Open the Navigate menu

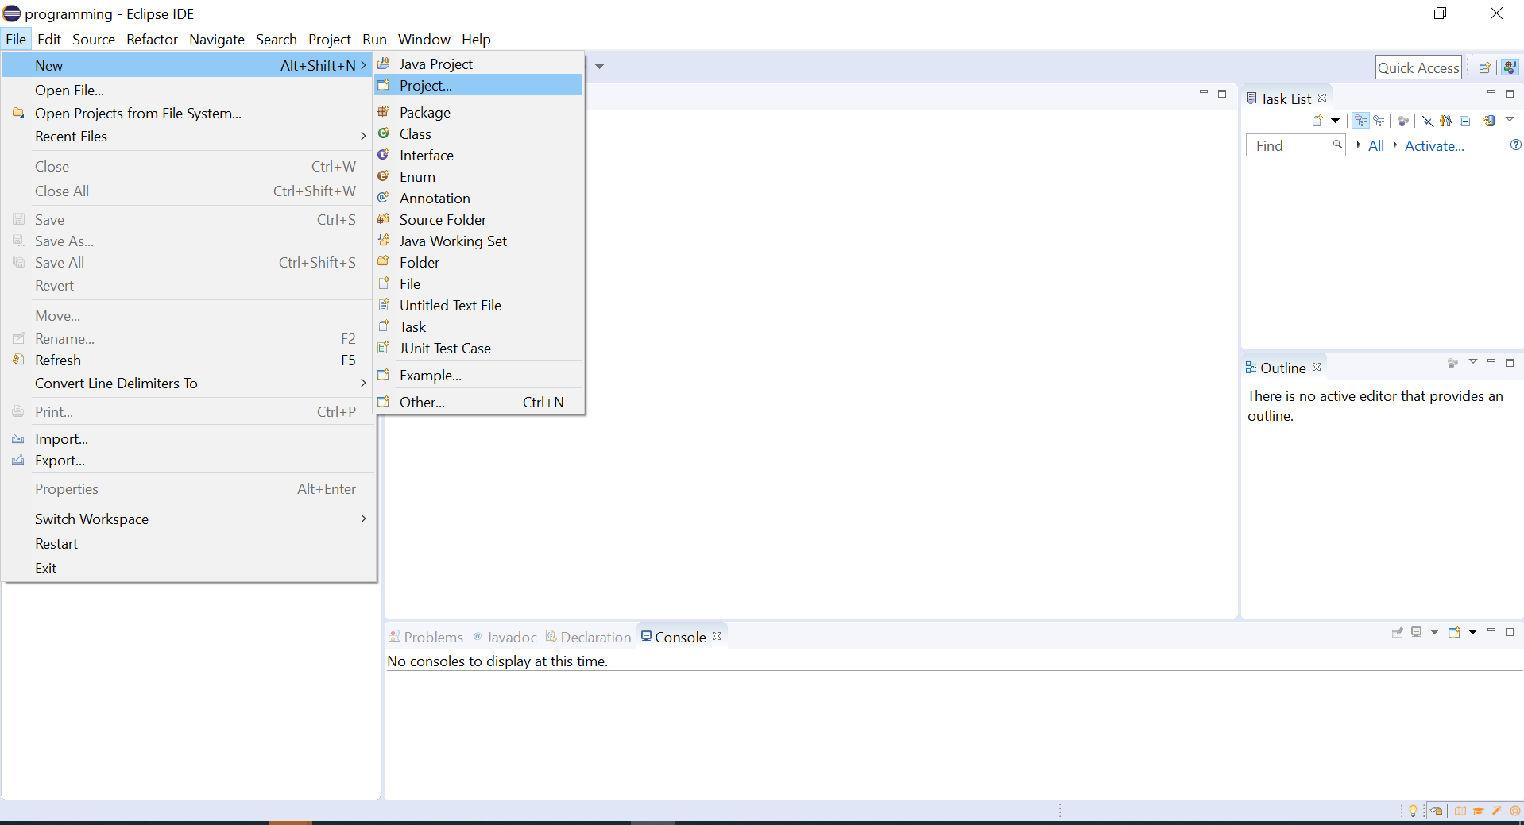click(217, 39)
